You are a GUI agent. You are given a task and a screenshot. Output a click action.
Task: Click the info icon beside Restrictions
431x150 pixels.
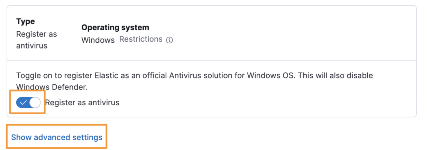coord(169,40)
